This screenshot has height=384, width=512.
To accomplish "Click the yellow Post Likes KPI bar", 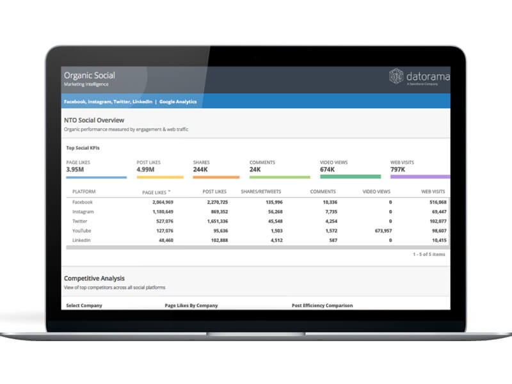I will pyautogui.click(x=160, y=177).
